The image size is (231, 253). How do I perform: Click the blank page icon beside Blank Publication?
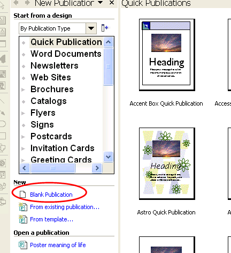tap(22, 195)
